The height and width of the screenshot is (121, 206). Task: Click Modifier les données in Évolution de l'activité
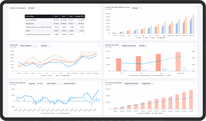pyautogui.click(x=128, y=46)
